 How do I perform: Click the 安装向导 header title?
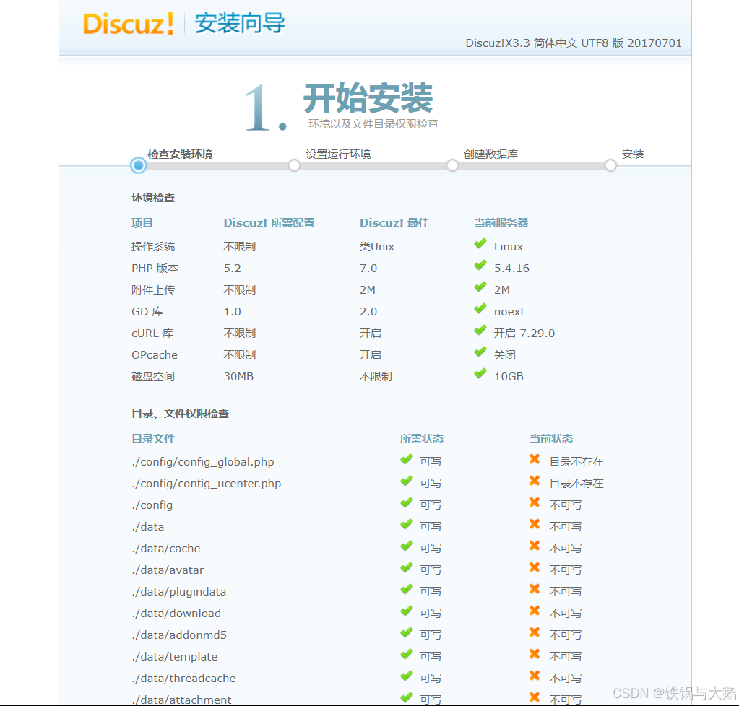(241, 23)
